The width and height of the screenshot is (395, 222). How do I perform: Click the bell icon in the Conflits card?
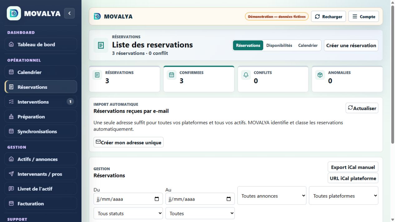[246, 75]
